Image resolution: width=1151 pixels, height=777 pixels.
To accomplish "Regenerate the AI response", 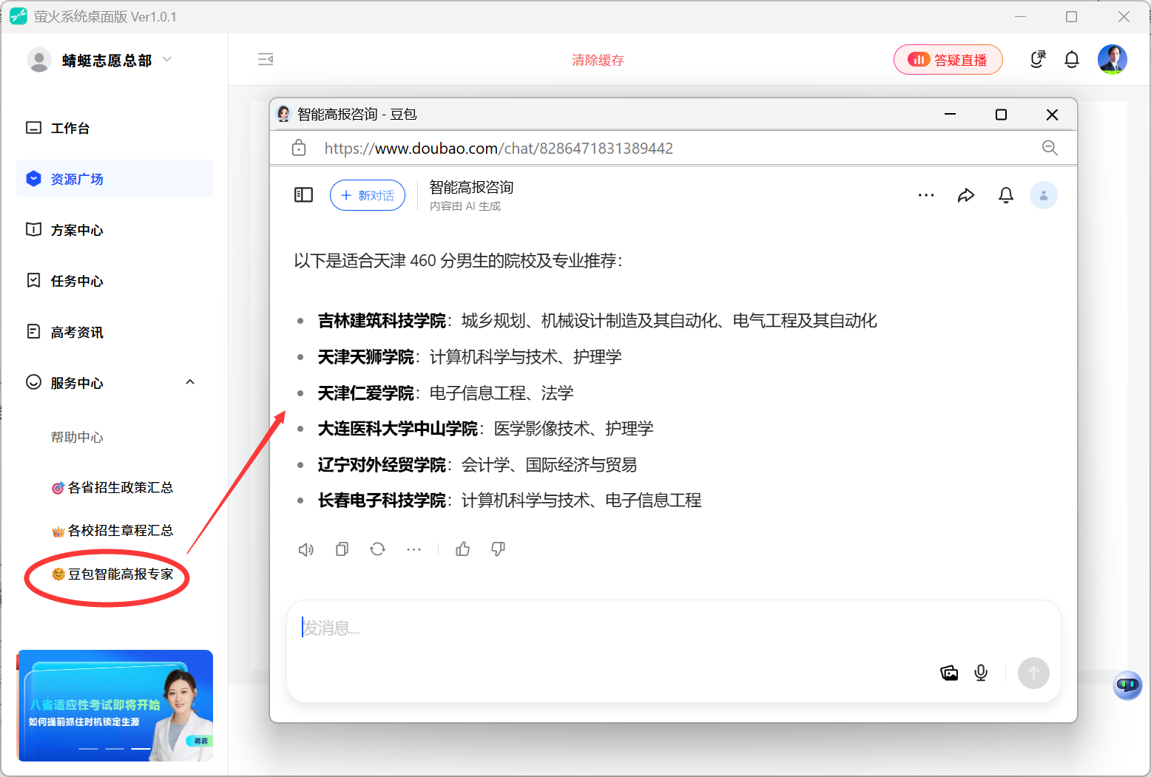I will tap(377, 549).
